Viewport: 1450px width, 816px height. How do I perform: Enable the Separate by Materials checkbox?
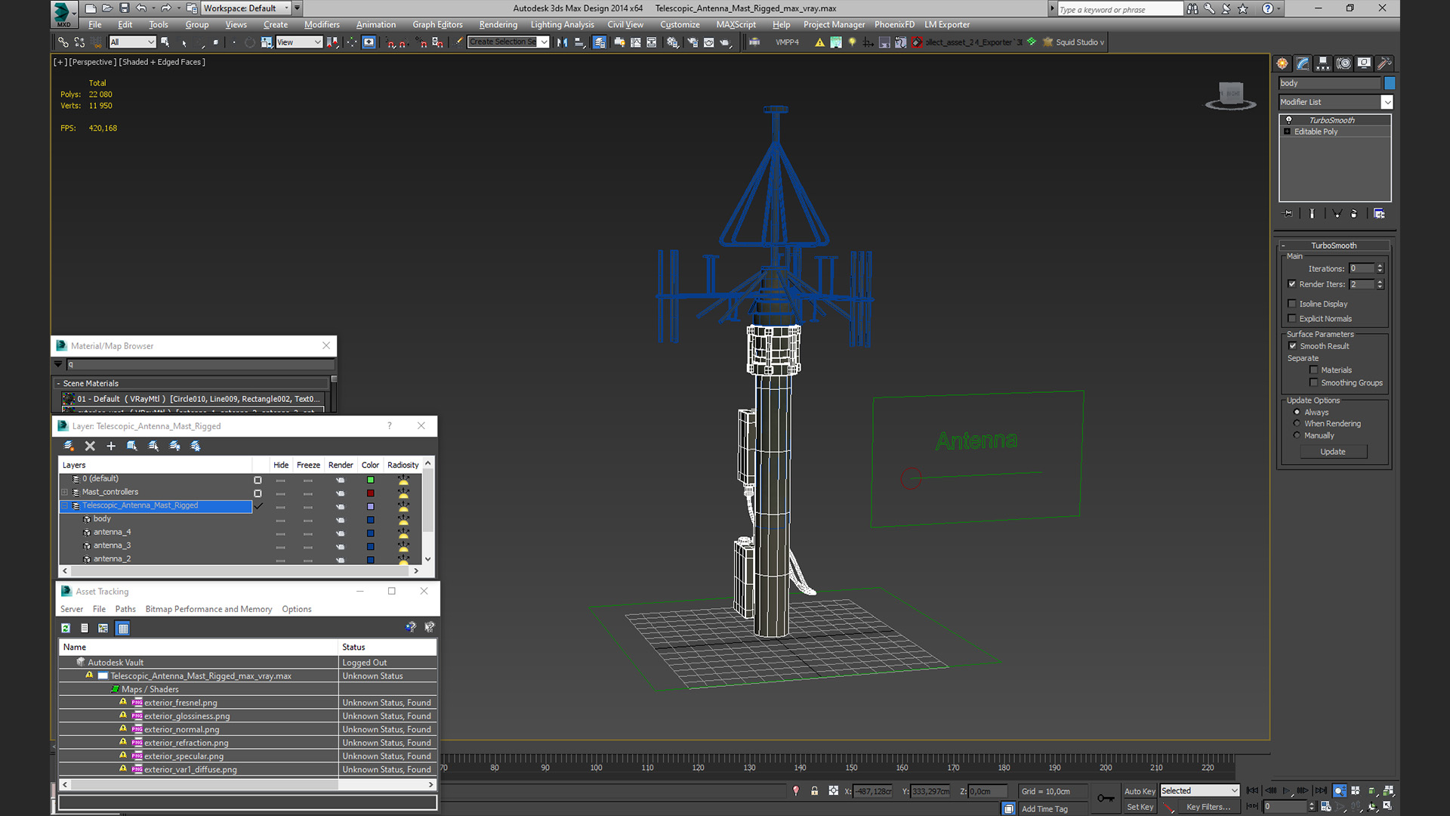coord(1314,370)
